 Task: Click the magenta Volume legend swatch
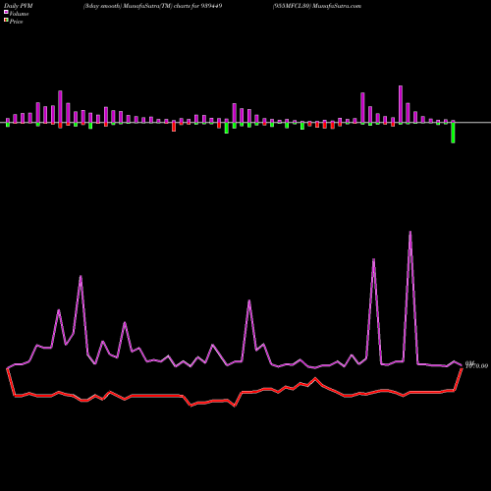(6, 12)
